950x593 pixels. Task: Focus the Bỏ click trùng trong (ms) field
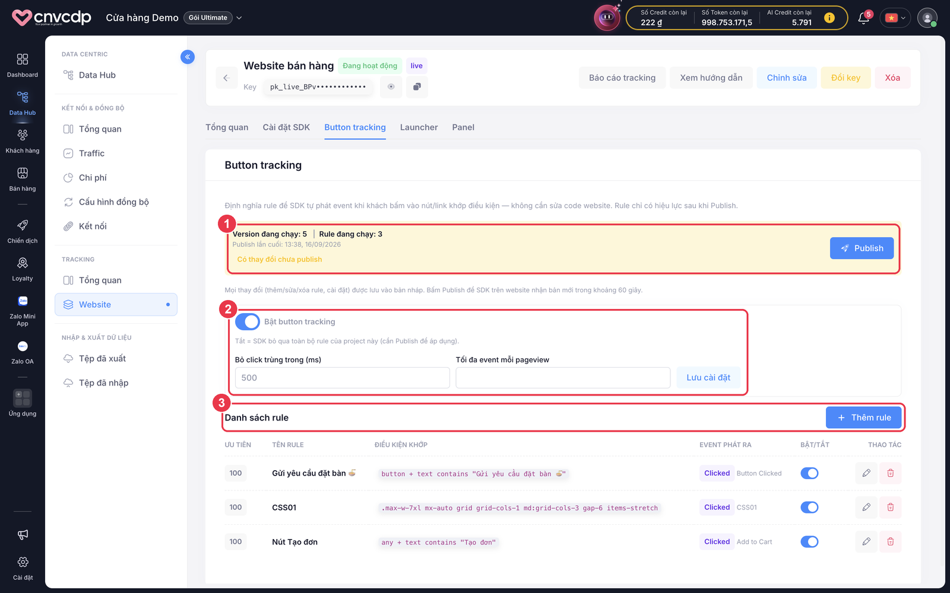(x=343, y=378)
